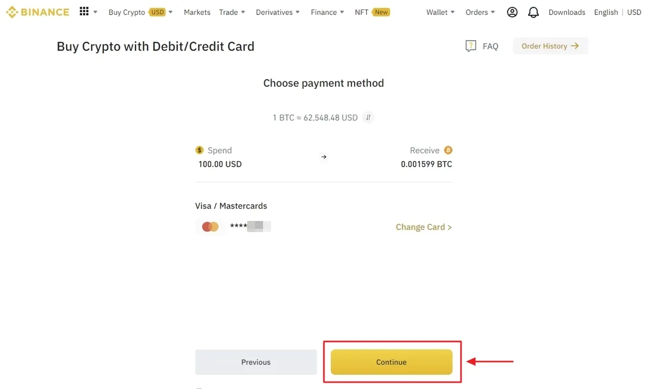Click the FAQ question mark icon
Image resolution: width=651 pixels, height=389 pixels.
[471, 46]
